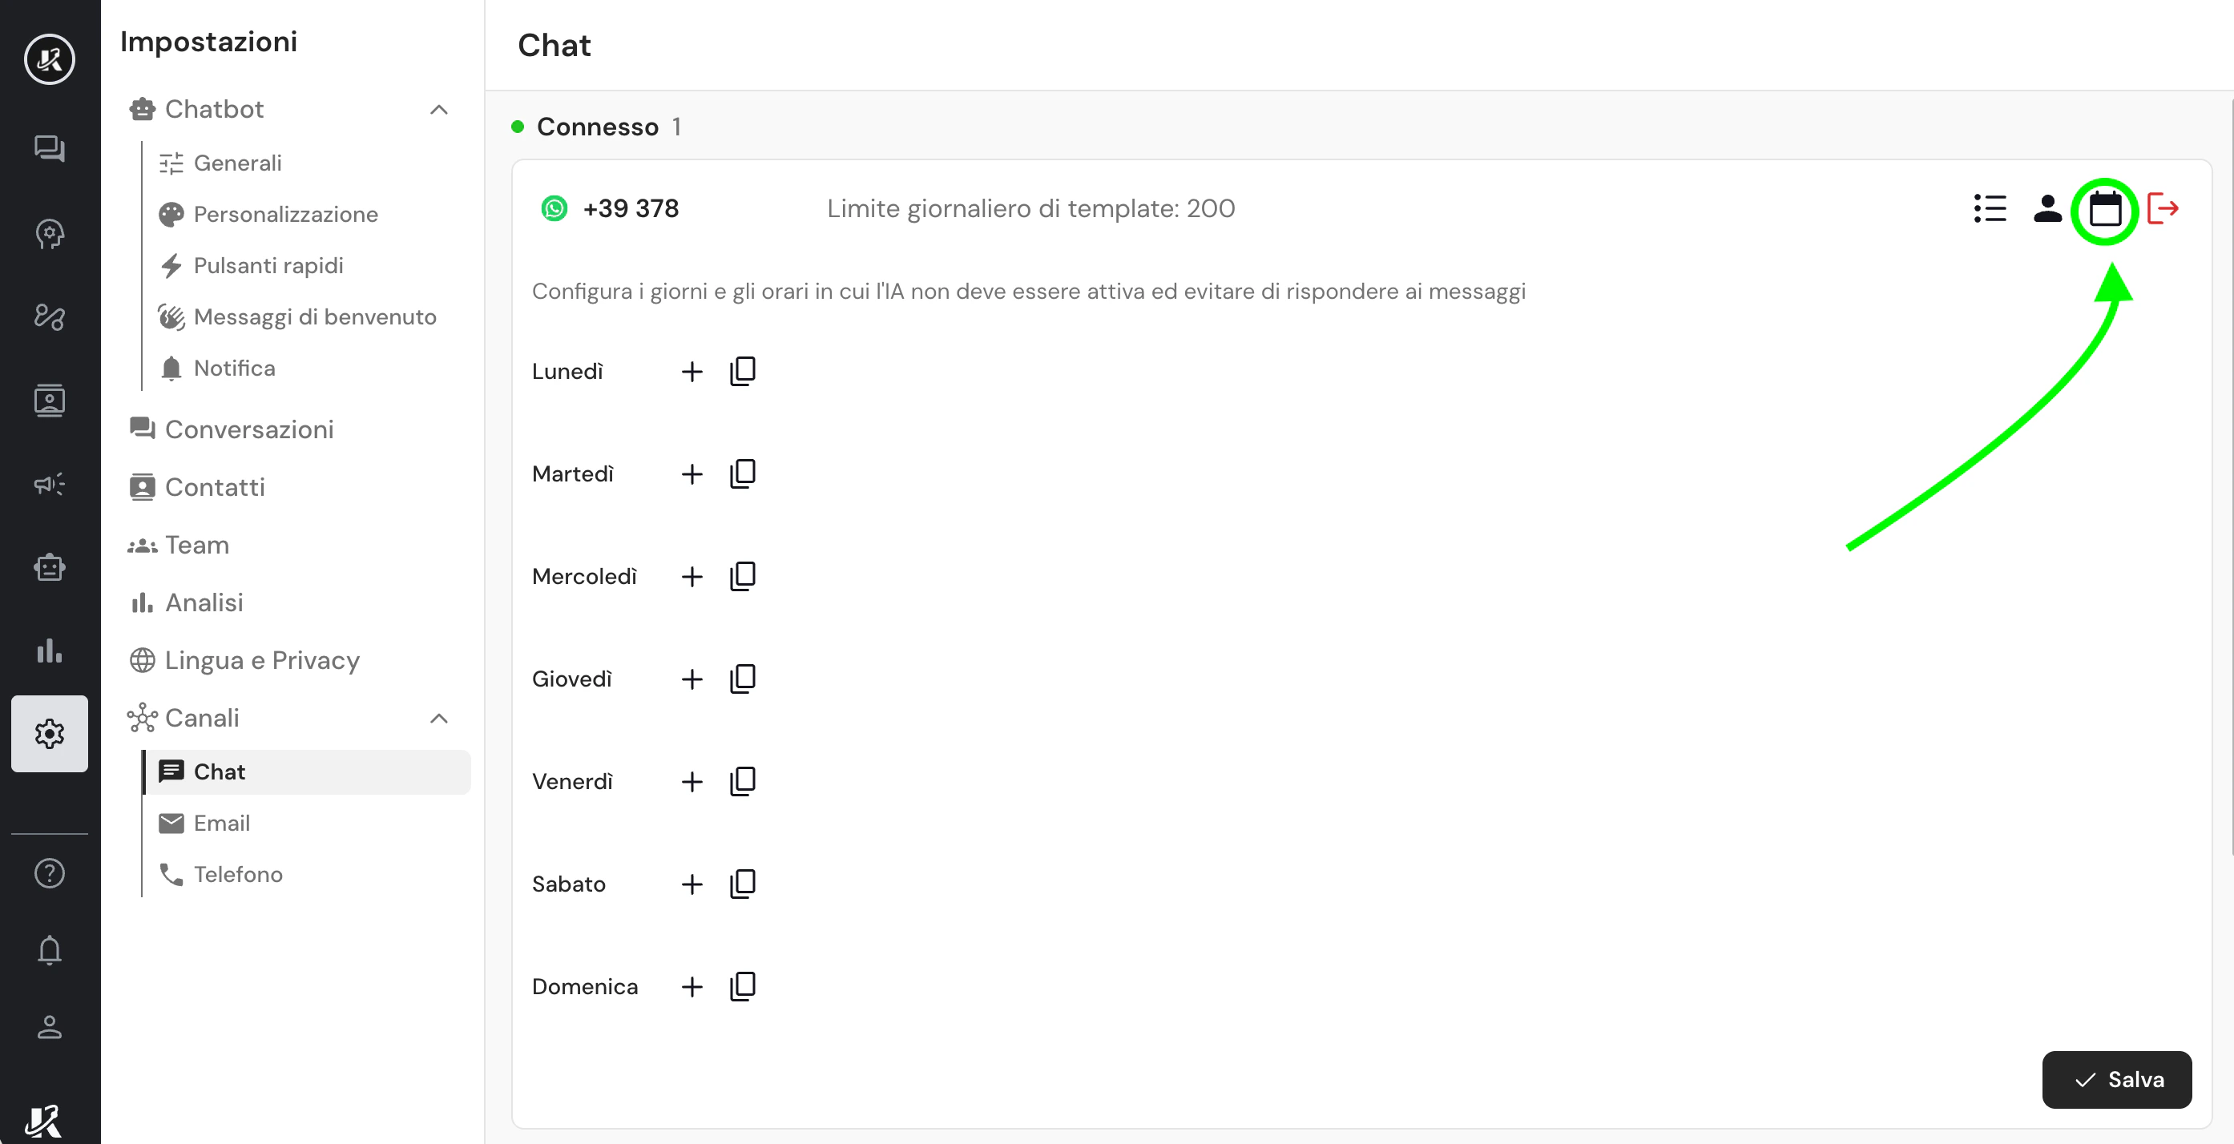Click the person profile icon in header row
Screen dimensions: 2234x1144
pyautogui.click(x=2046, y=209)
